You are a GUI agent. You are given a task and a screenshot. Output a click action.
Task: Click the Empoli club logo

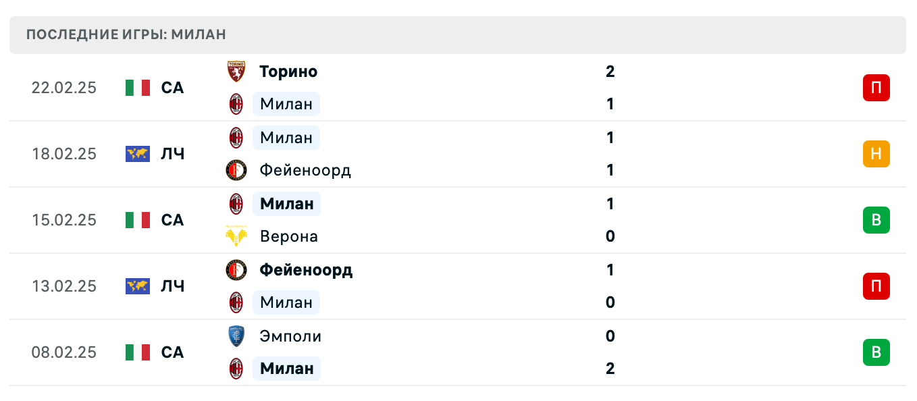pyautogui.click(x=236, y=336)
